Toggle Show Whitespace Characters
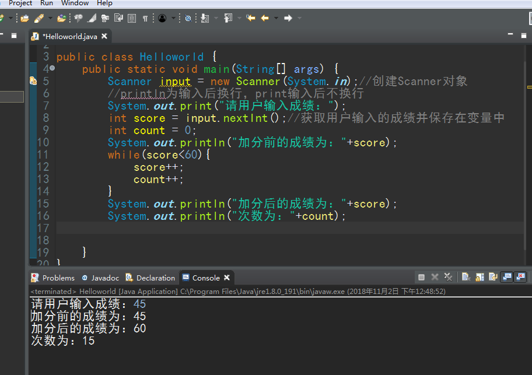The image size is (532, 375). [x=144, y=18]
